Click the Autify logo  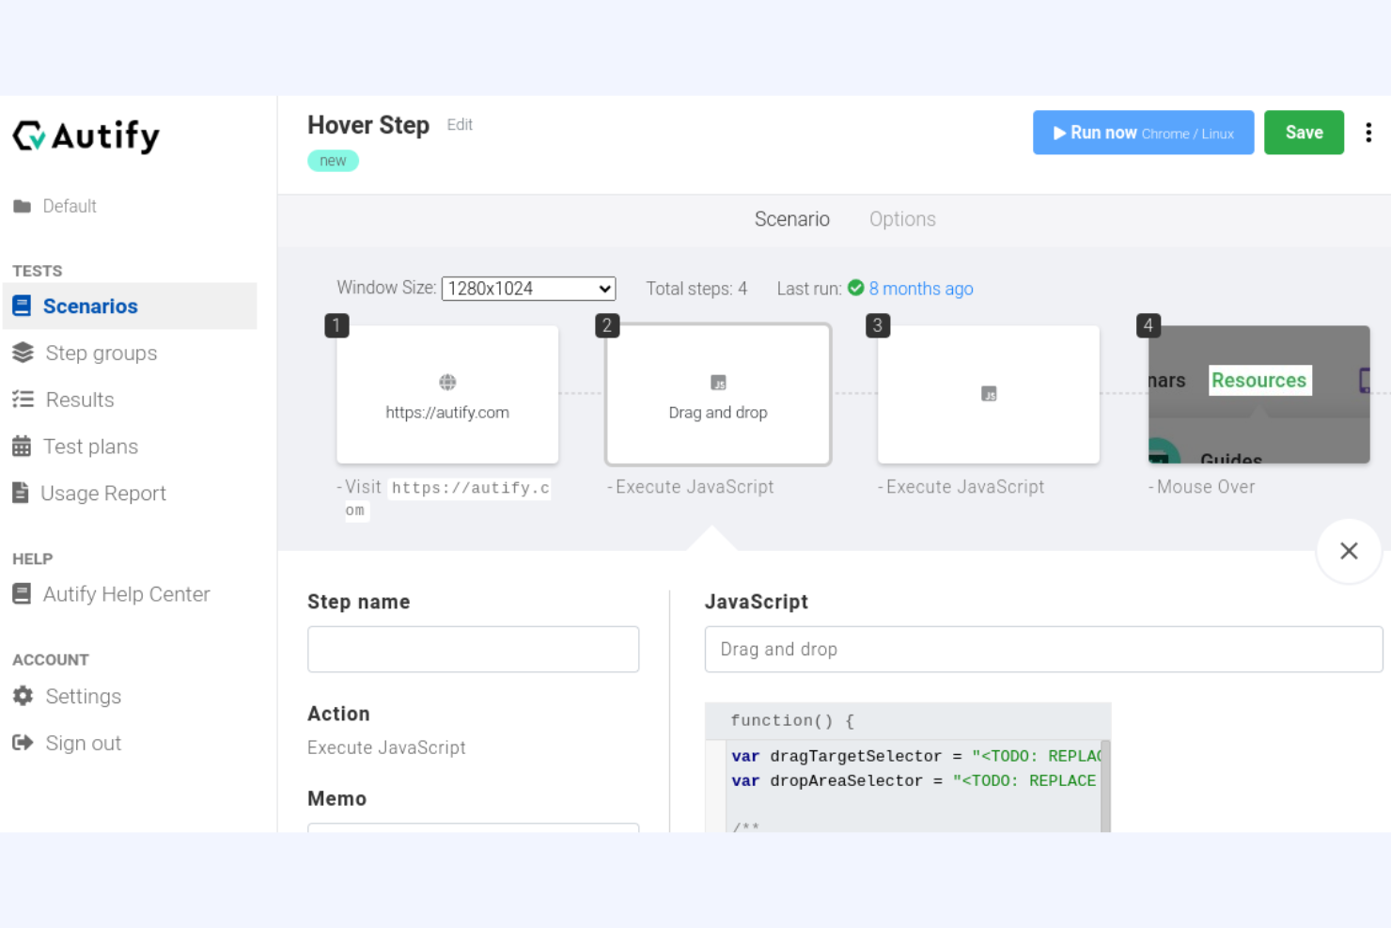tap(85, 135)
